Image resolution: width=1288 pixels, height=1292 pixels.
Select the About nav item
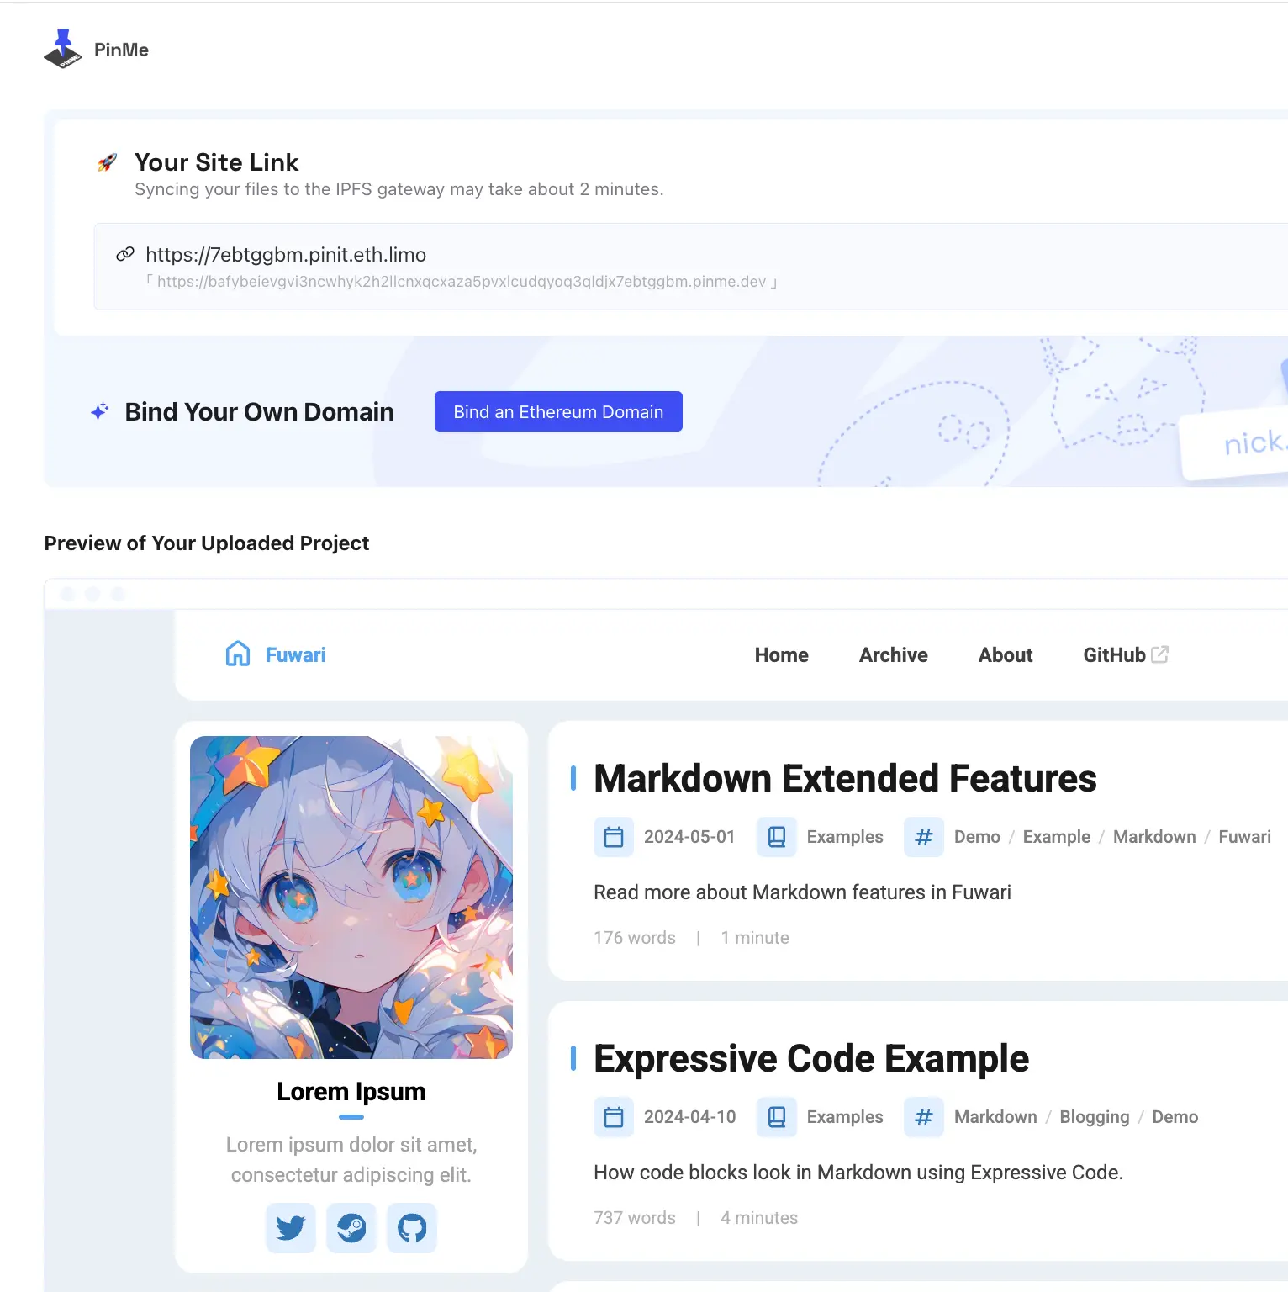click(1005, 655)
